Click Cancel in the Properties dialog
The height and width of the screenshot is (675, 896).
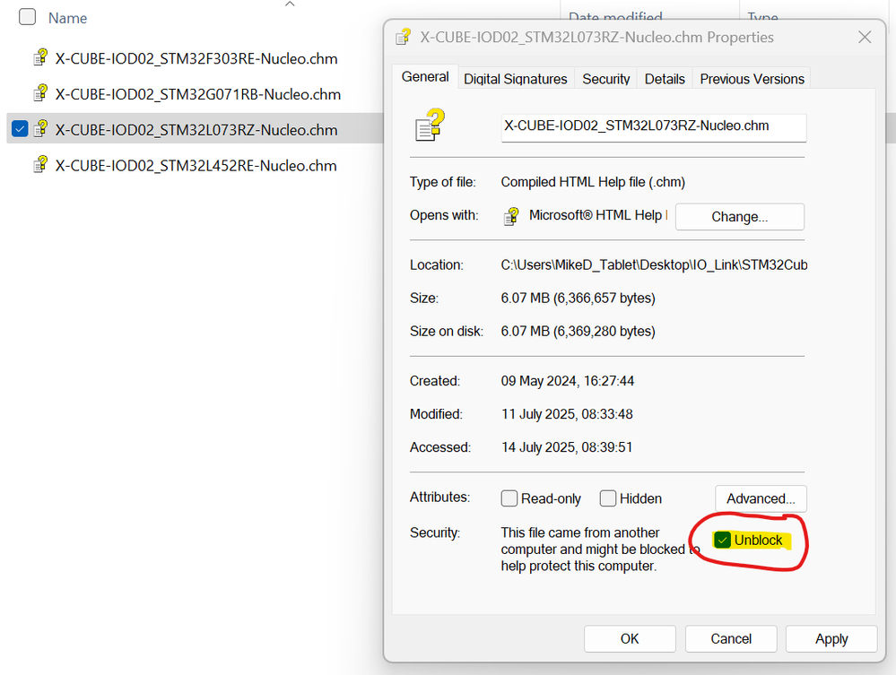click(x=731, y=638)
